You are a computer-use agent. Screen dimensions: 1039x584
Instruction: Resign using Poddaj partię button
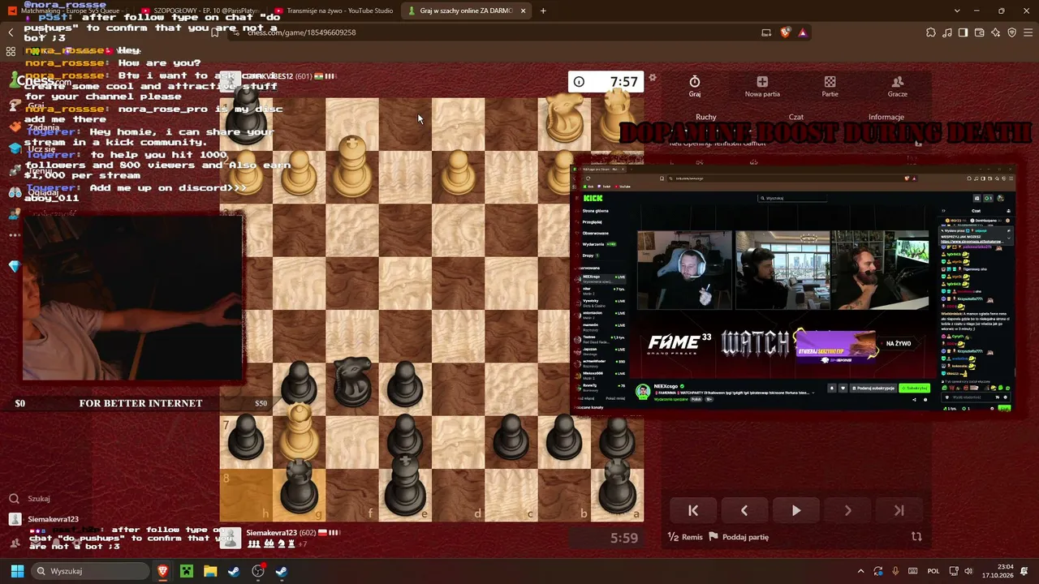click(x=739, y=537)
